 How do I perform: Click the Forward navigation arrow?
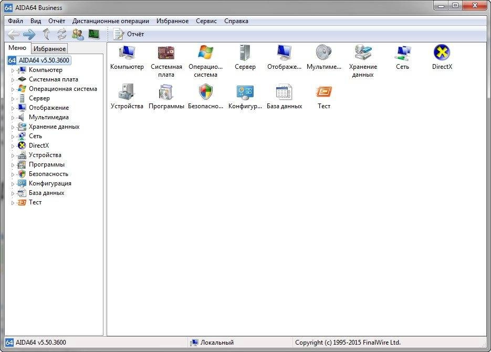pos(29,35)
